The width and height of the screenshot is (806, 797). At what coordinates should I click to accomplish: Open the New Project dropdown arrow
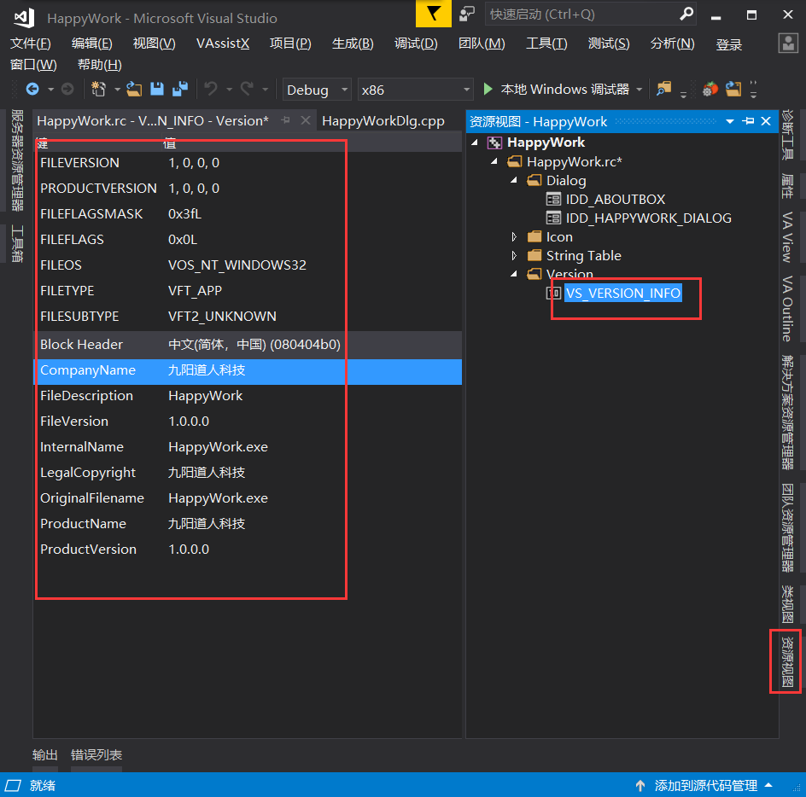117,90
